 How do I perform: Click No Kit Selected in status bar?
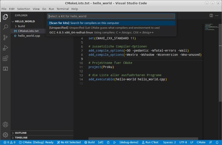tap(69, 142)
